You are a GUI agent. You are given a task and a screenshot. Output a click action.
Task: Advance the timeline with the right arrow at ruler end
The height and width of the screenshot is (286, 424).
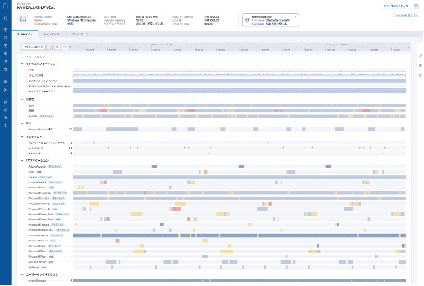[x=408, y=47]
